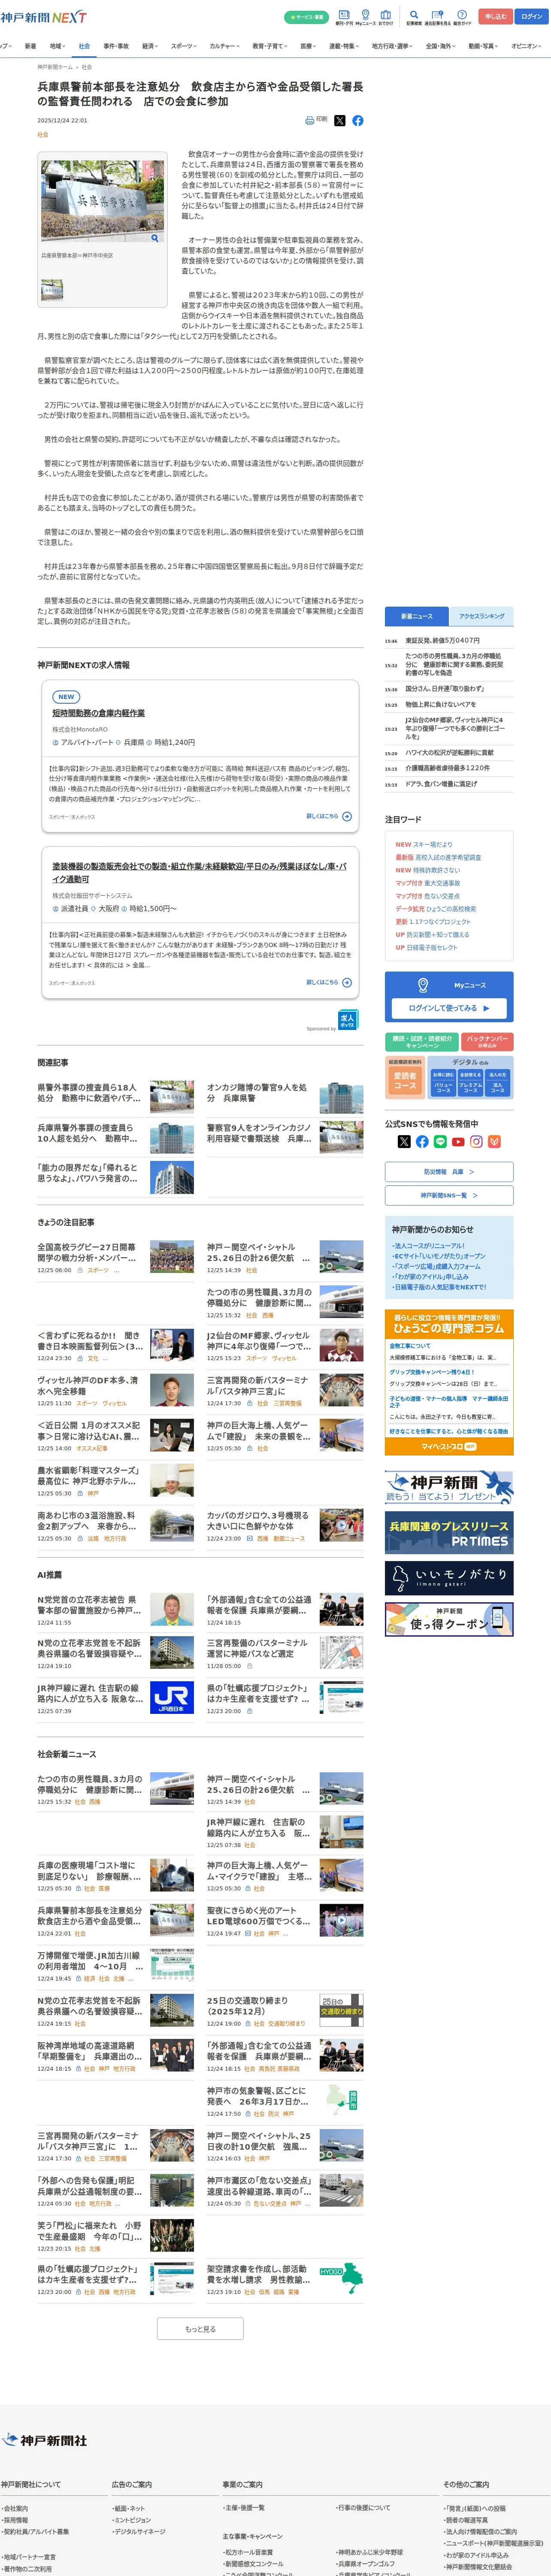Print the article using the 印刷 icon

click(x=310, y=120)
